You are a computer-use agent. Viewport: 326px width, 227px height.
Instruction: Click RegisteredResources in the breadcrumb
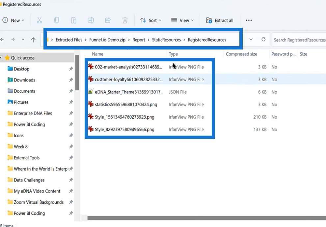click(207, 40)
